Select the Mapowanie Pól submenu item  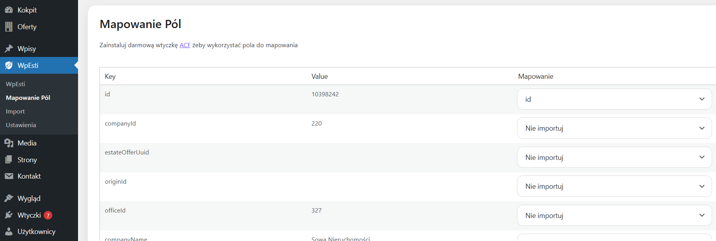tap(28, 98)
